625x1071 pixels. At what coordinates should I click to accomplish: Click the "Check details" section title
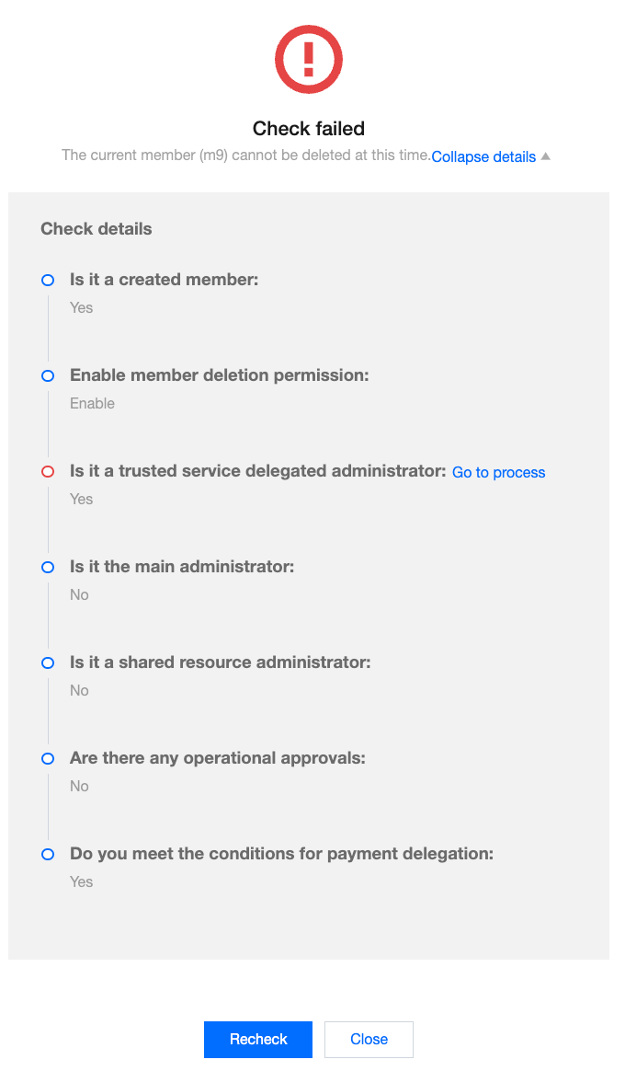pyautogui.click(x=97, y=229)
